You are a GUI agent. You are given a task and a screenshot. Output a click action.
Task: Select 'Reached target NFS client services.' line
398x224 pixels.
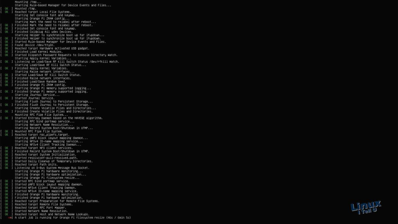point(44,148)
